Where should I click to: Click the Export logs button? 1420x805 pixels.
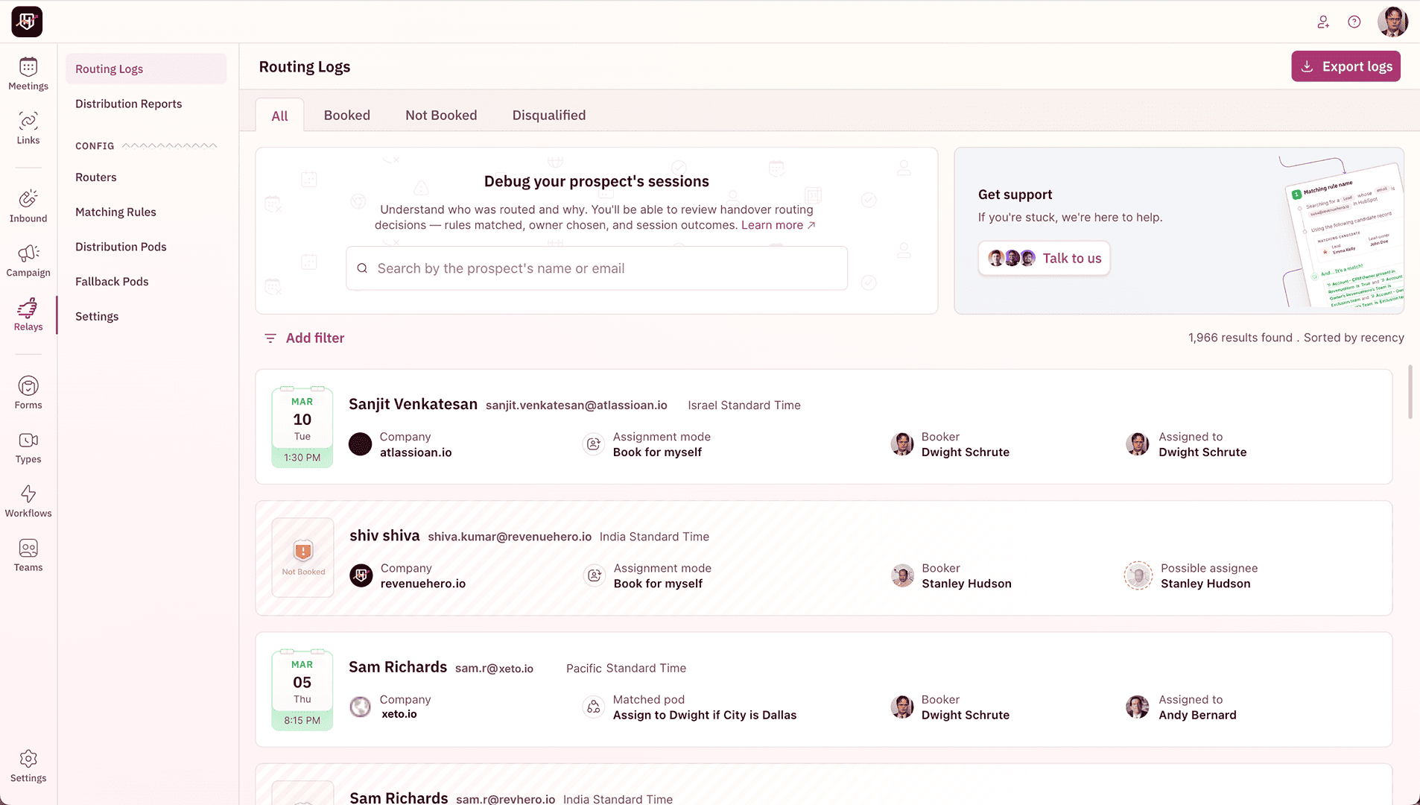1345,66
